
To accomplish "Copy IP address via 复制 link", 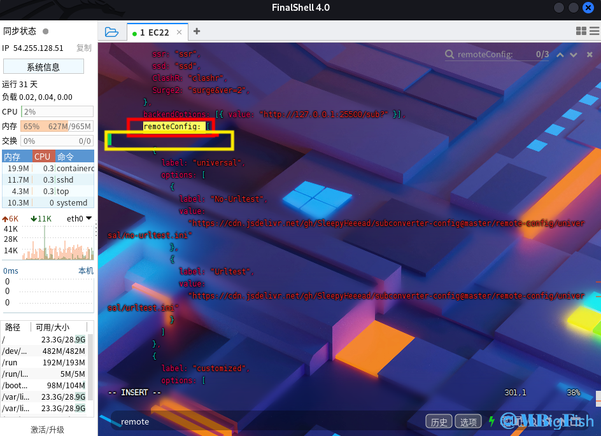I will [84, 48].
